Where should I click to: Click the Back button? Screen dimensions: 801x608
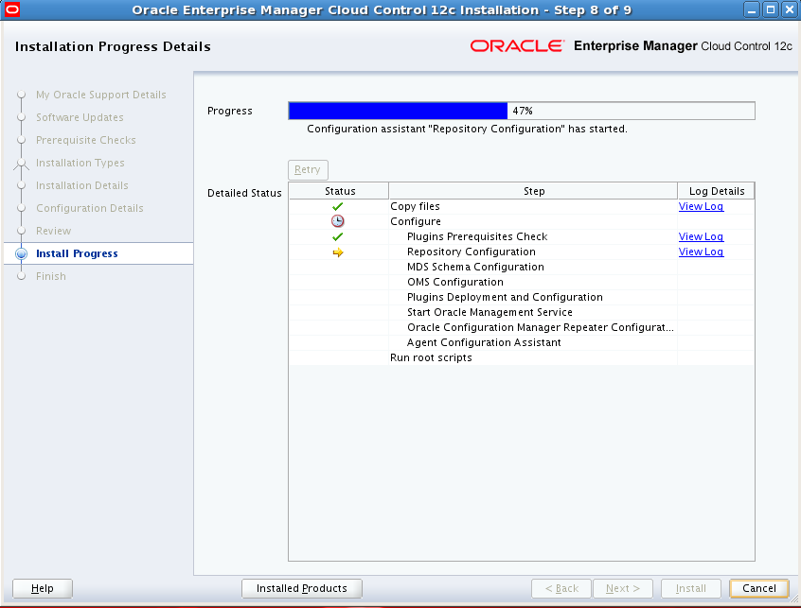pyautogui.click(x=561, y=589)
